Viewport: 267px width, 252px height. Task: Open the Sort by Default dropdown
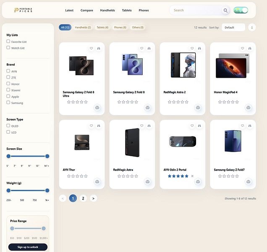click(x=233, y=27)
